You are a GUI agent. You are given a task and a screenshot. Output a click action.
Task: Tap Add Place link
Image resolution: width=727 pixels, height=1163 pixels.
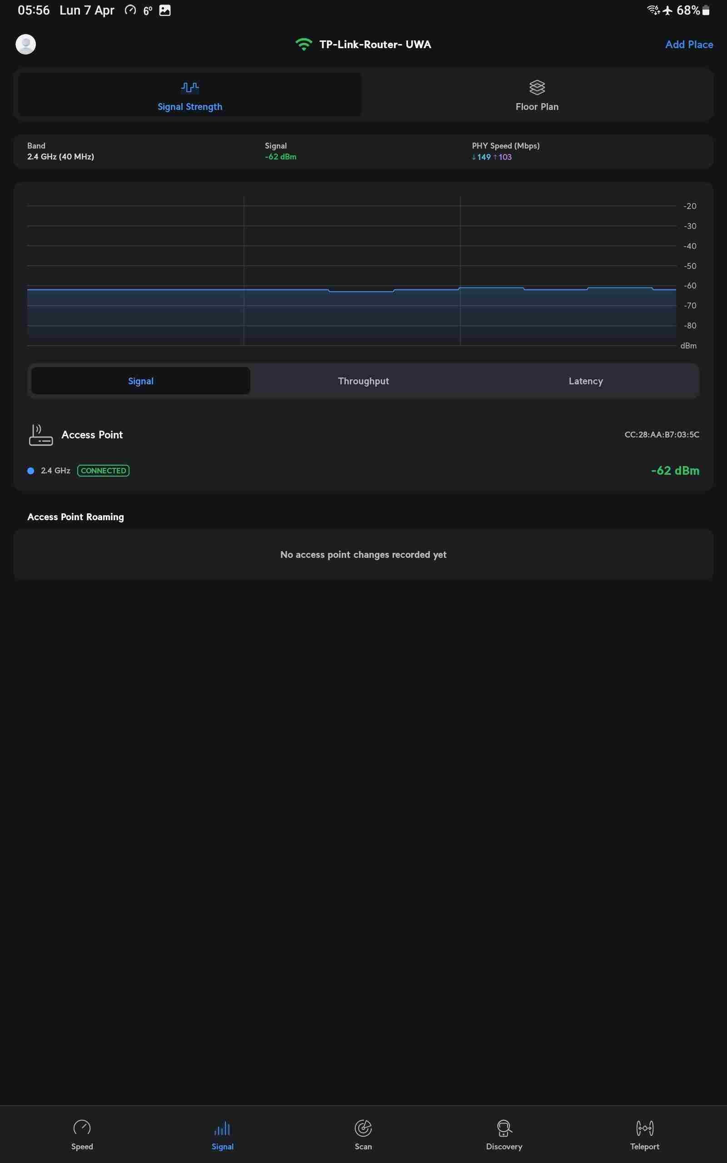[x=689, y=44]
